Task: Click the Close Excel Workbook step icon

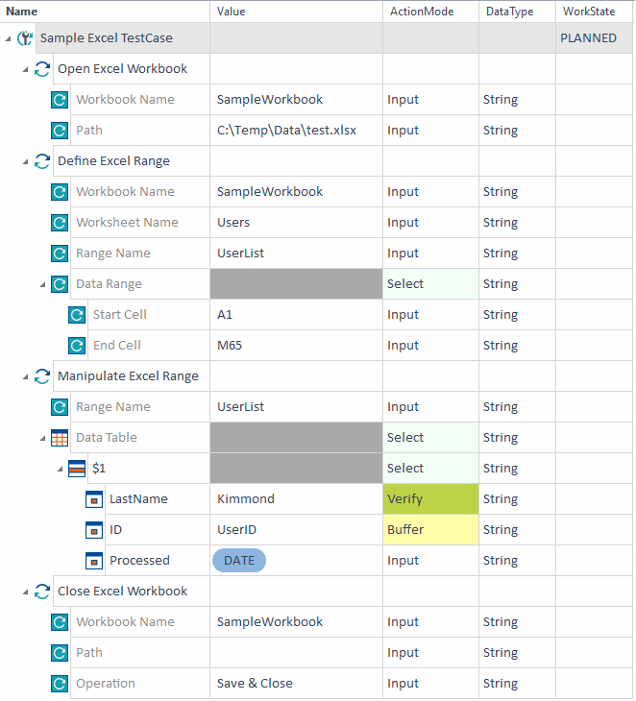Action: 42,592
